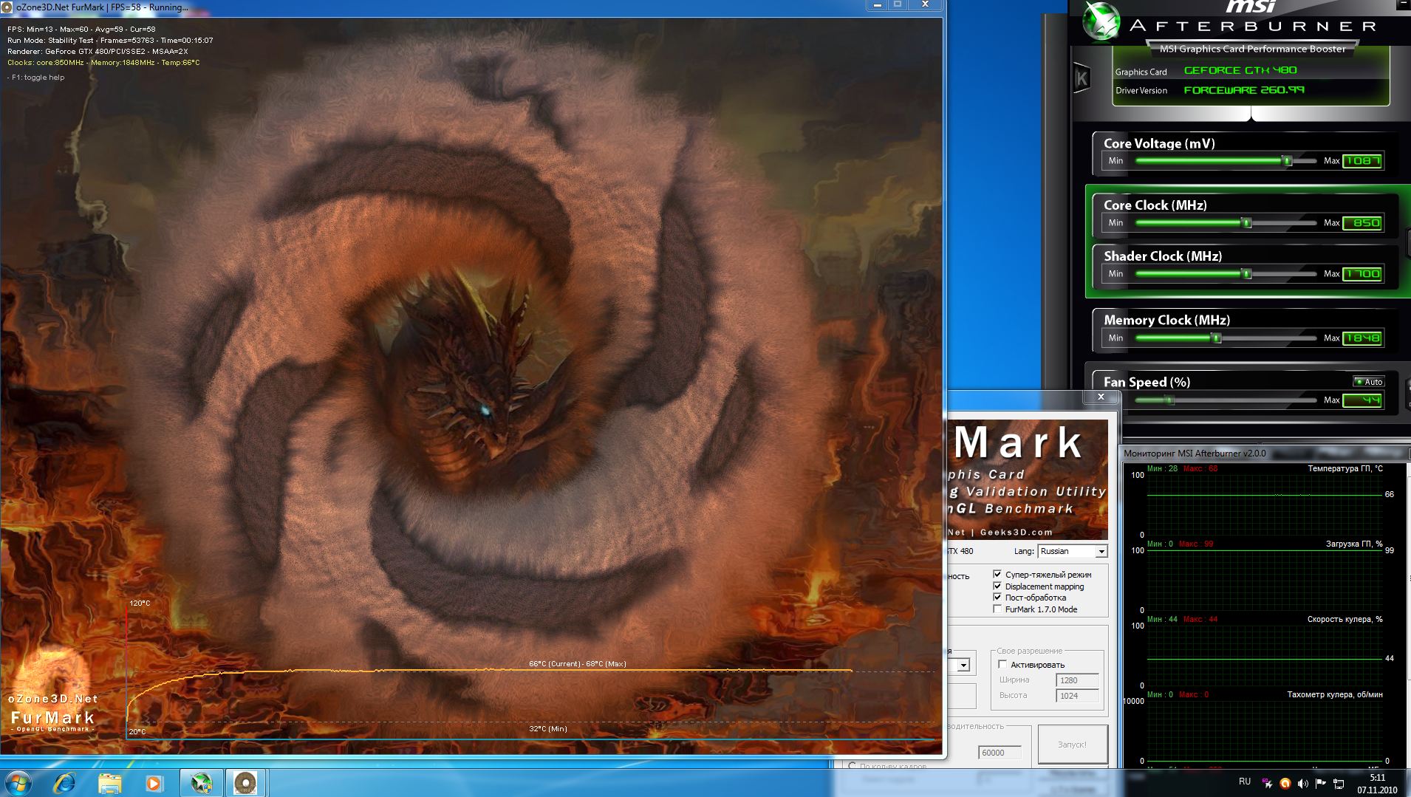Click the Afterburner tray icon showing 60

[x=1267, y=782]
